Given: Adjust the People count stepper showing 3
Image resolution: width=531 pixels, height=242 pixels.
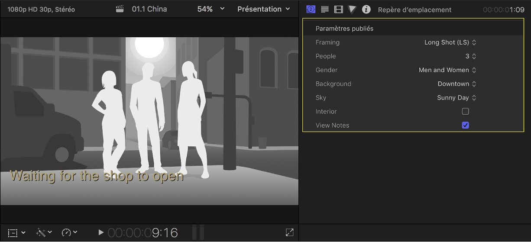Looking at the screenshot, I should pos(473,56).
